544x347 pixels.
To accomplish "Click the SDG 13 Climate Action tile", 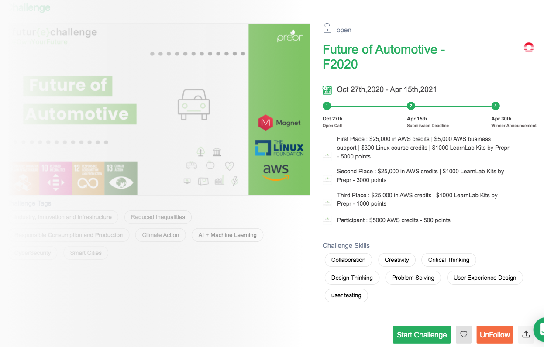I will coord(121,178).
